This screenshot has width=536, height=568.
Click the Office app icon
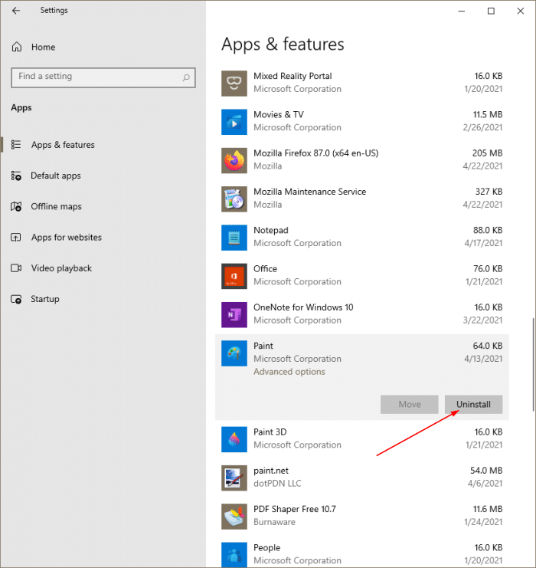[x=234, y=276]
